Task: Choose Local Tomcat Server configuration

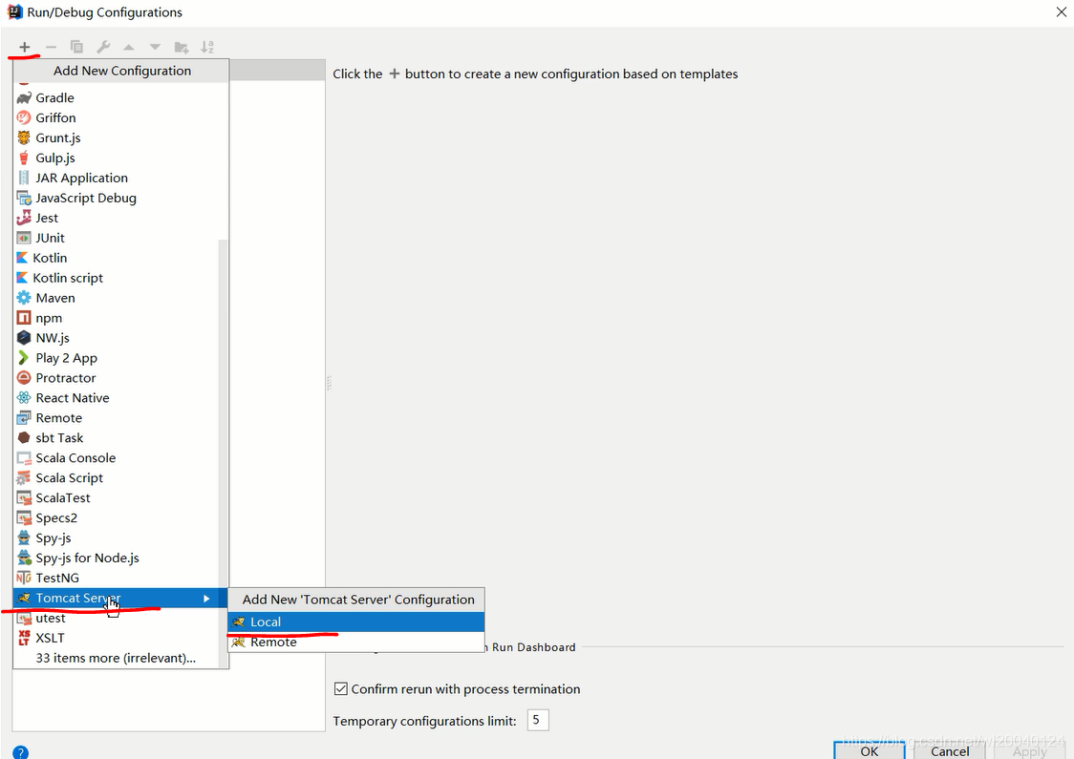Action: [x=356, y=622]
